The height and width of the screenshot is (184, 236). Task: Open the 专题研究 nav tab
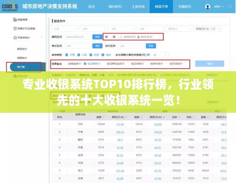coord(185,7)
